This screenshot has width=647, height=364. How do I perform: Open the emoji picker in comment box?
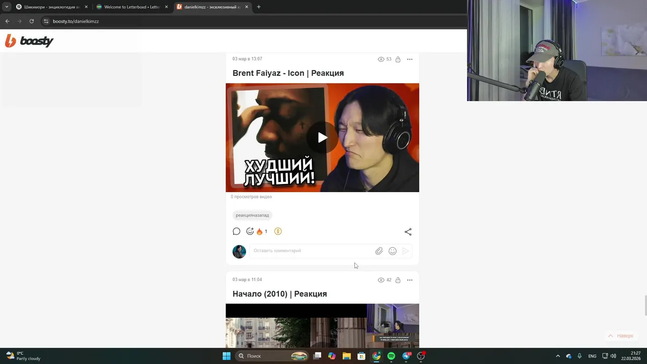[x=393, y=251]
